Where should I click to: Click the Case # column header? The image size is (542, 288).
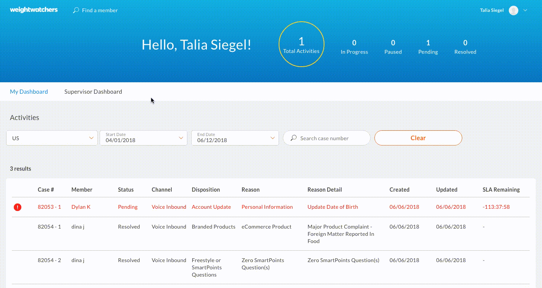point(46,189)
